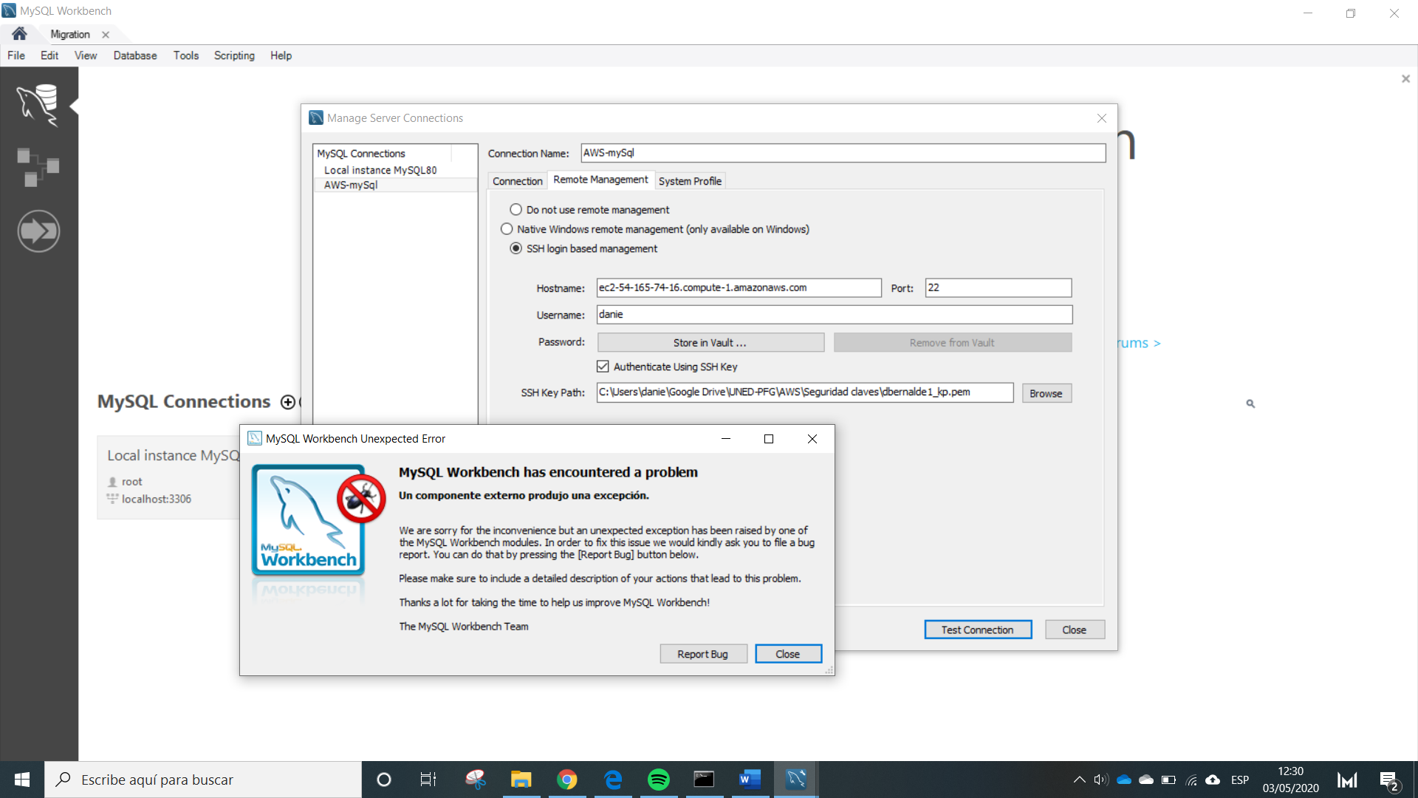
Task: Open the Local instance MySQL connection tile
Action: click(169, 477)
